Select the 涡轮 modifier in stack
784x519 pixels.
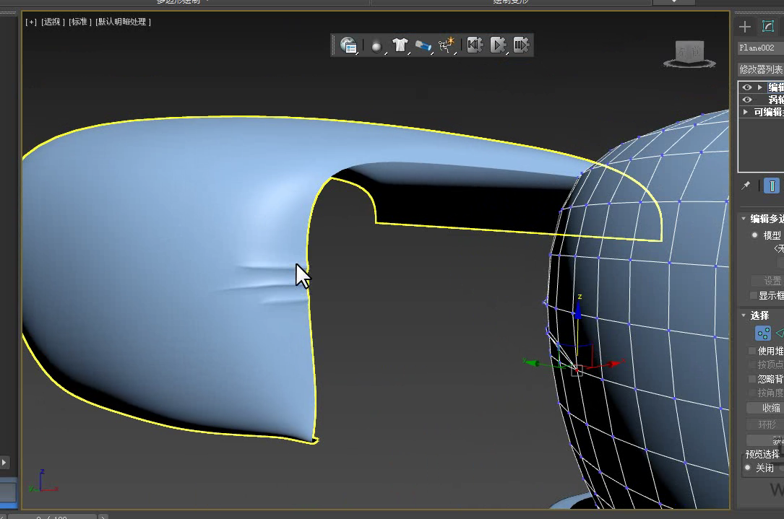[x=776, y=100]
